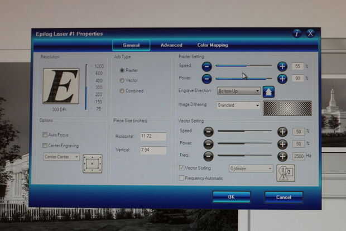Click the vertical resolution DPI slider
Screen dimensions: 346x231
click(x=86, y=87)
